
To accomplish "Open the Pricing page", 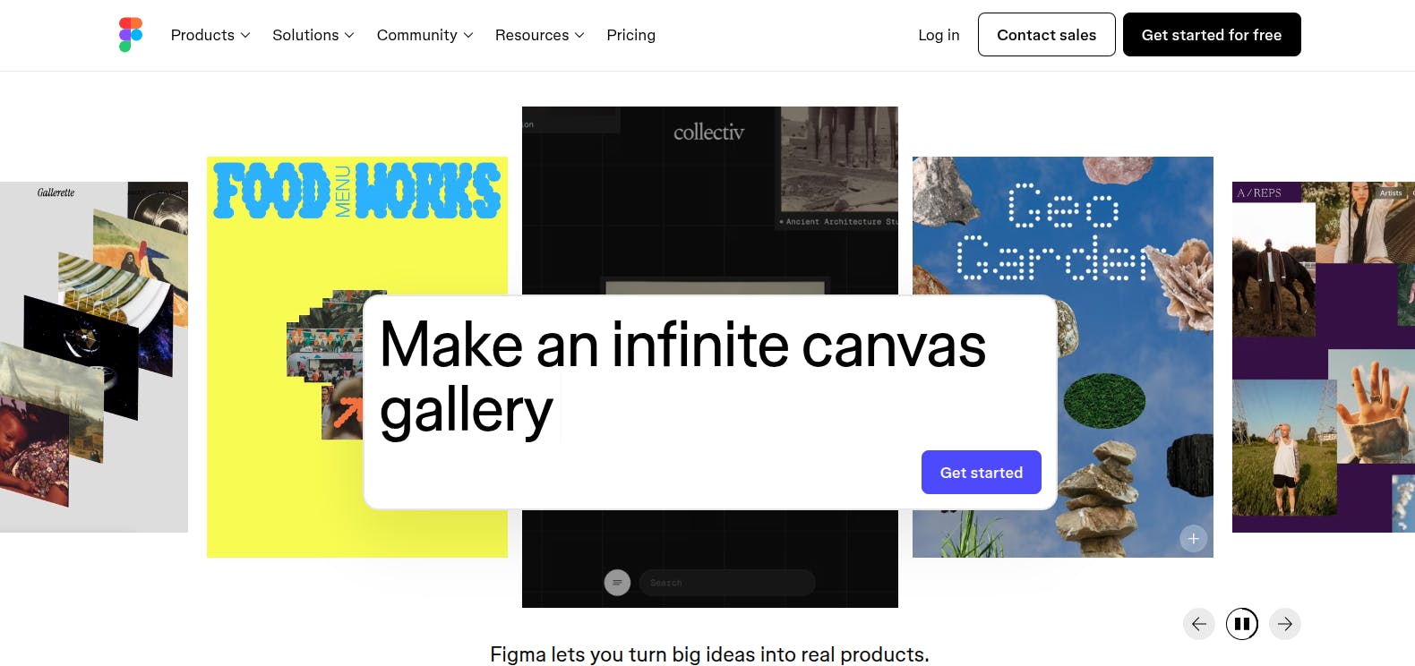I will (x=631, y=35).
